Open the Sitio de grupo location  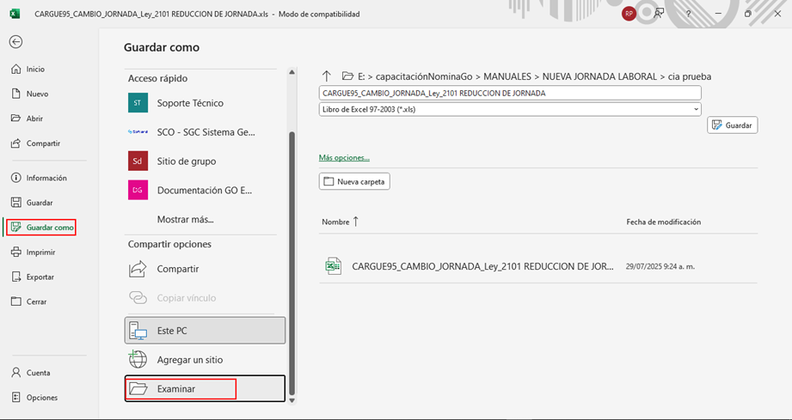186,161
